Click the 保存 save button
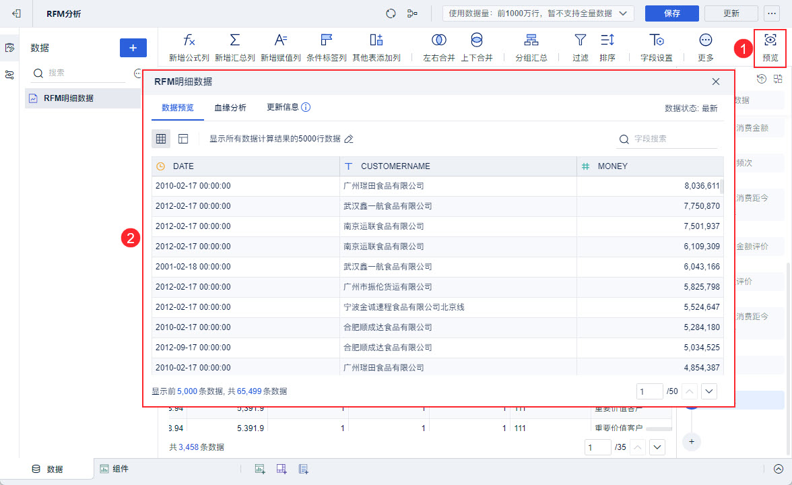 tap(671, 13)
